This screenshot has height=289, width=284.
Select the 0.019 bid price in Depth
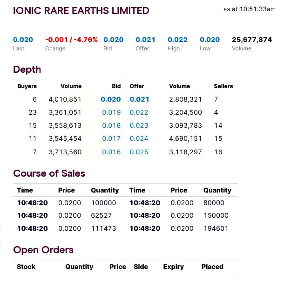(111, 112)
